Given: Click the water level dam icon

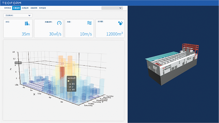Looking at the screenshot, I should tap(27, 23).
